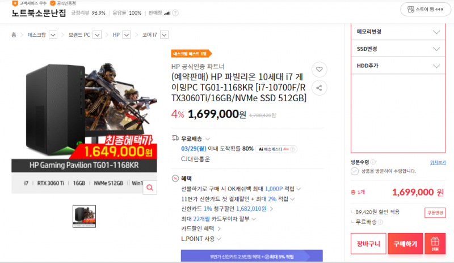The image size is (454, 263).
Task: Open AI 배송캐스터 info badge
Action: click(276, 149)
